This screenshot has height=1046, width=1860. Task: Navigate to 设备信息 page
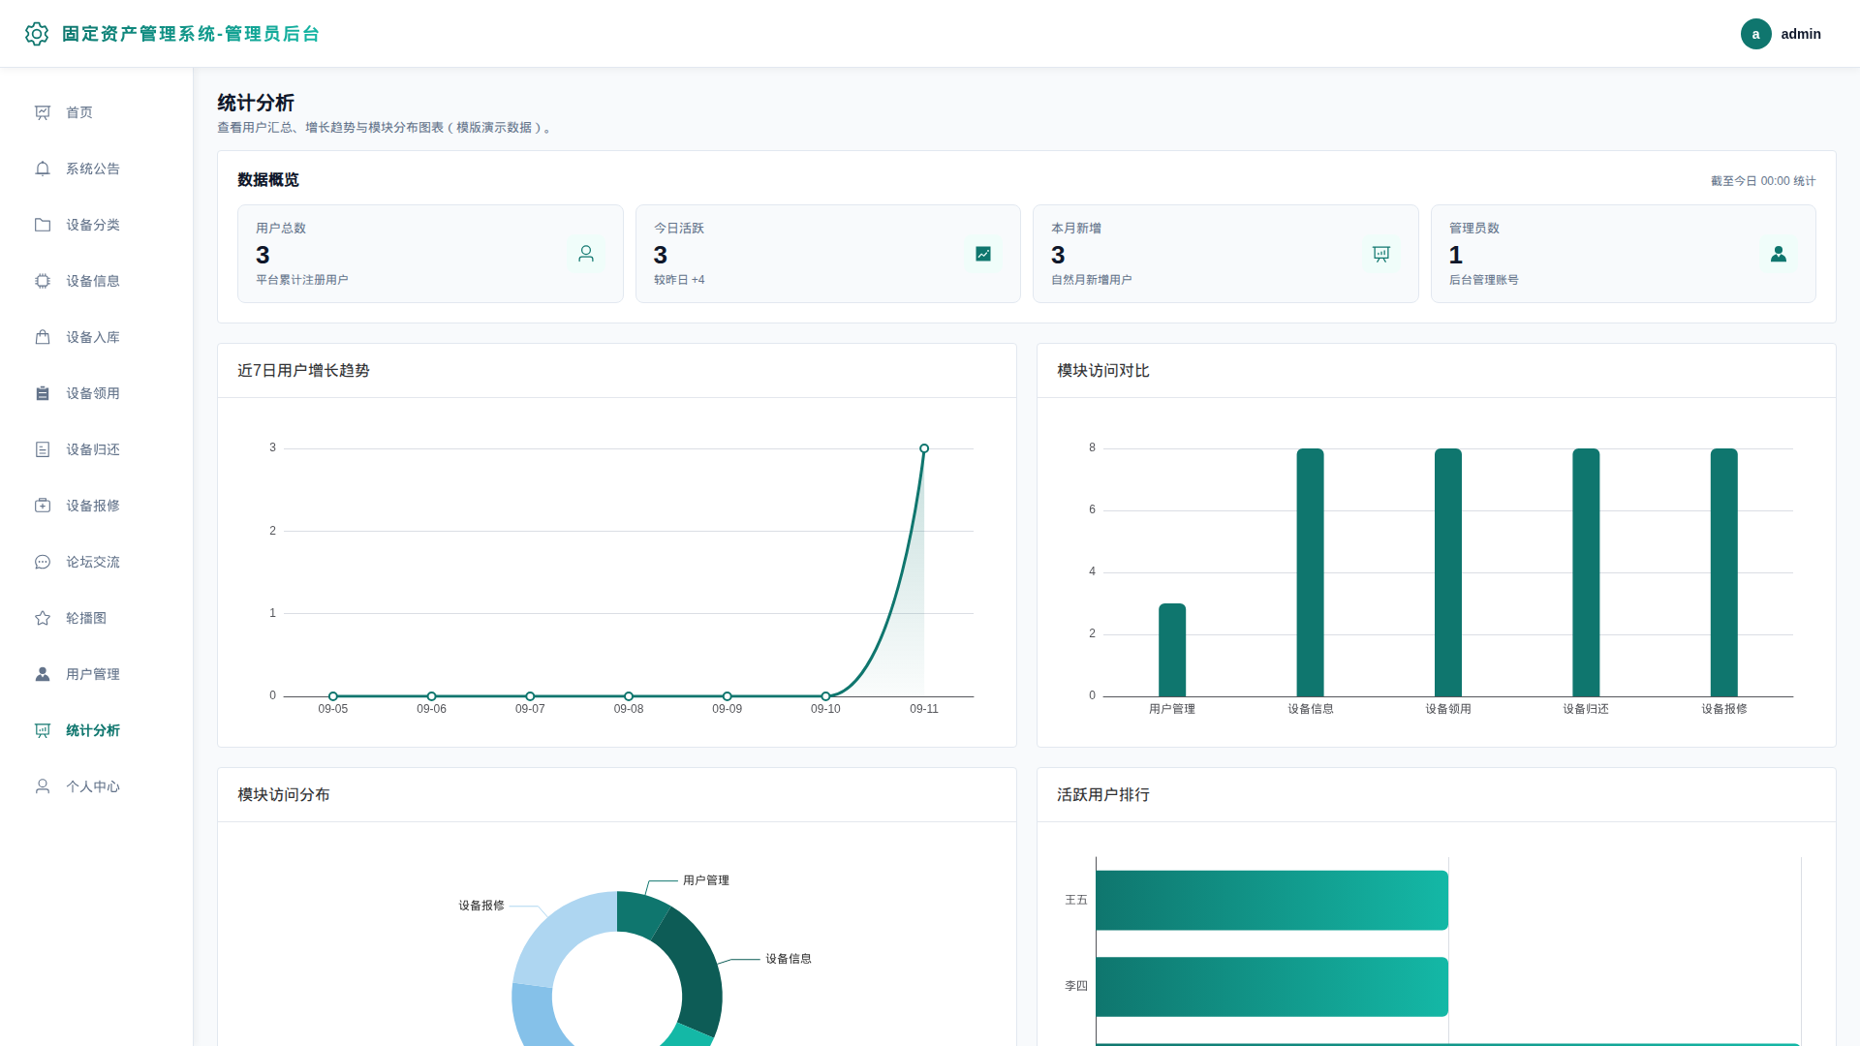(97, 281)
